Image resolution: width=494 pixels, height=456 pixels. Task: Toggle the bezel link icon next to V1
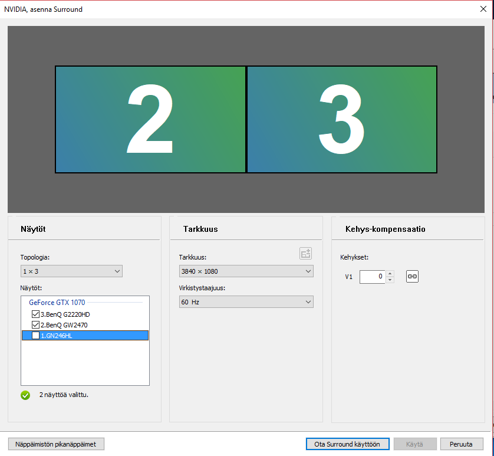[x=412, y=277]
